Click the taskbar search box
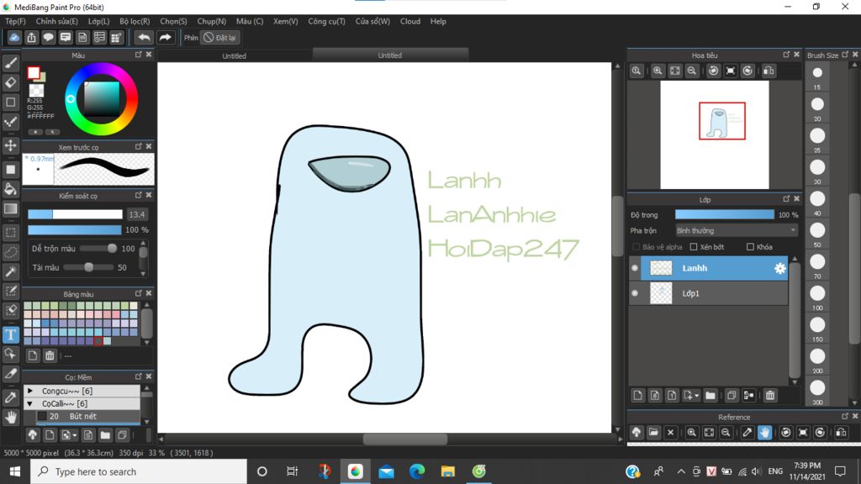 (x=139, y=471)
